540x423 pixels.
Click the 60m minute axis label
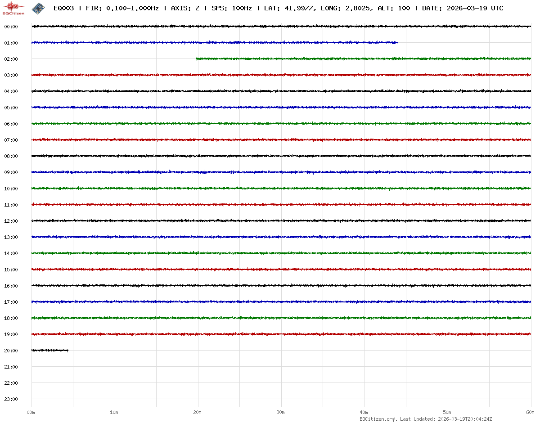click(530, 413)
